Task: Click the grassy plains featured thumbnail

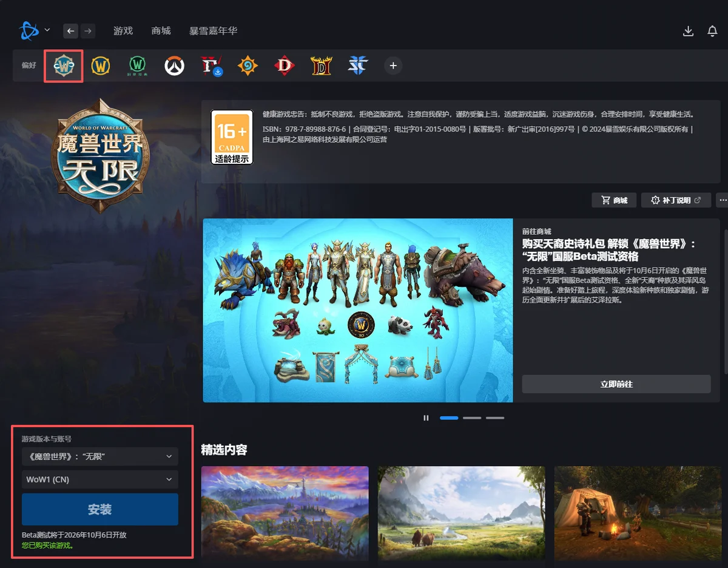Action: tap(462, 513)
